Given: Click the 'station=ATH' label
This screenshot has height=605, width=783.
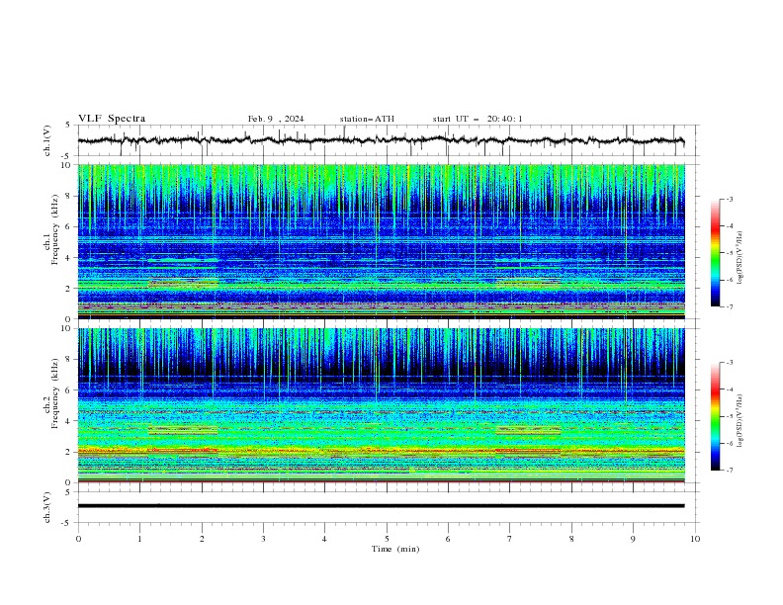Looking at the screenshot, I should [367, 119].
